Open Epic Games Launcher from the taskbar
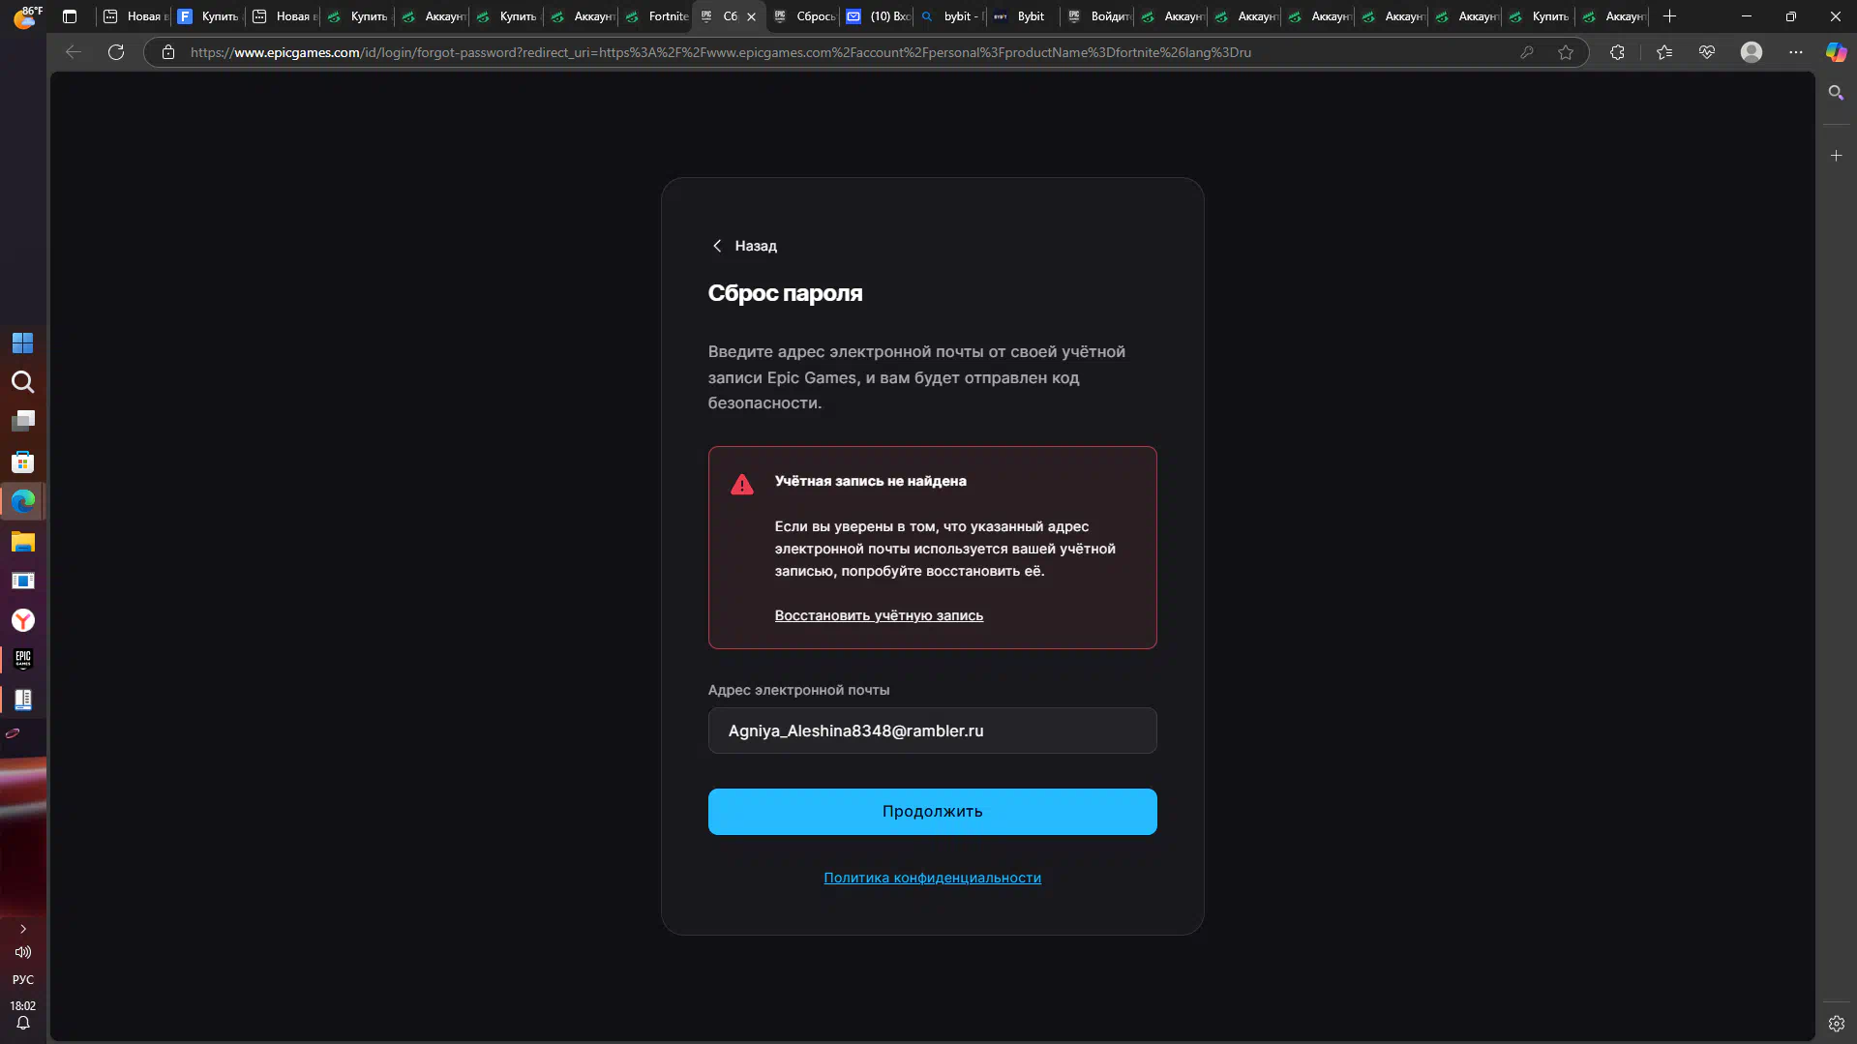Viewport: 1857px width, 1044px height. coord(22,659)
